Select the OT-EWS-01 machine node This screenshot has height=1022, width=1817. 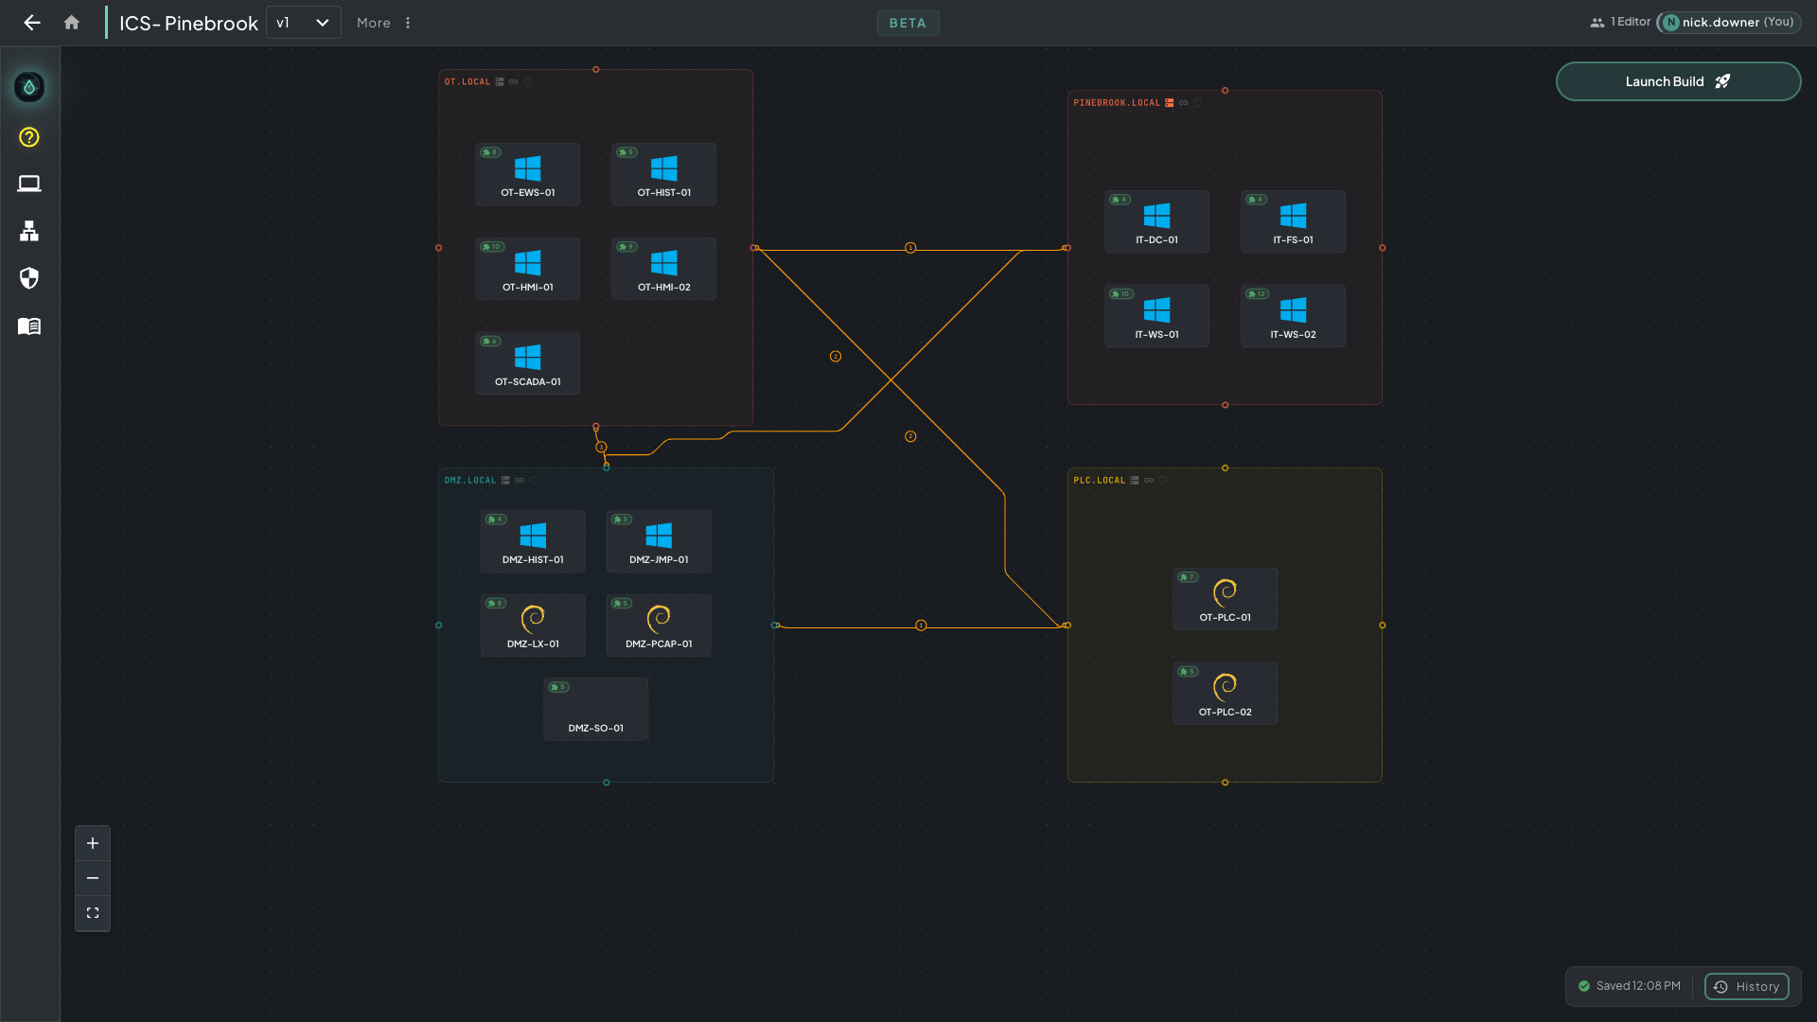coord(528,174)
